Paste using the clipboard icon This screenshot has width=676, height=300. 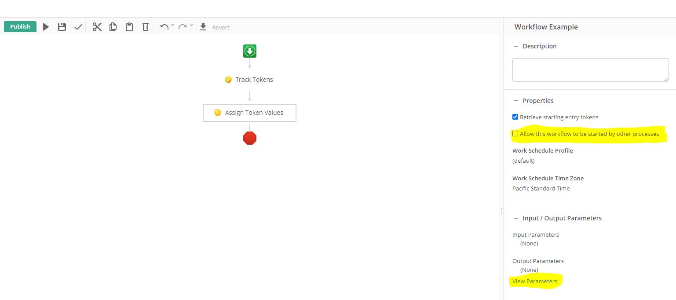(x=129, y=27)
